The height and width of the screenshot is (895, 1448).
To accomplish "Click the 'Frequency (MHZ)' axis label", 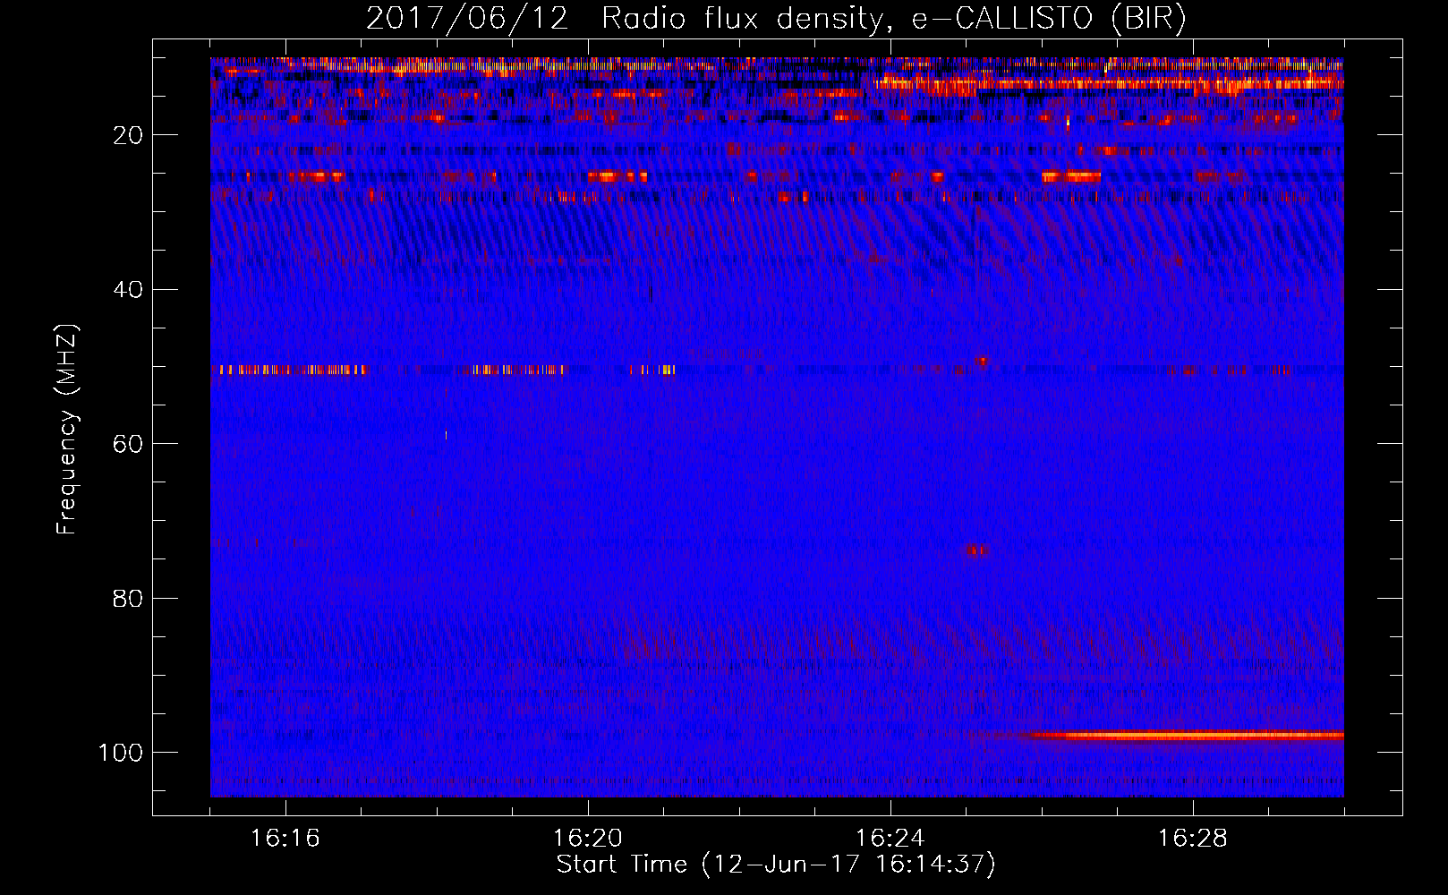I will [67, 430].
